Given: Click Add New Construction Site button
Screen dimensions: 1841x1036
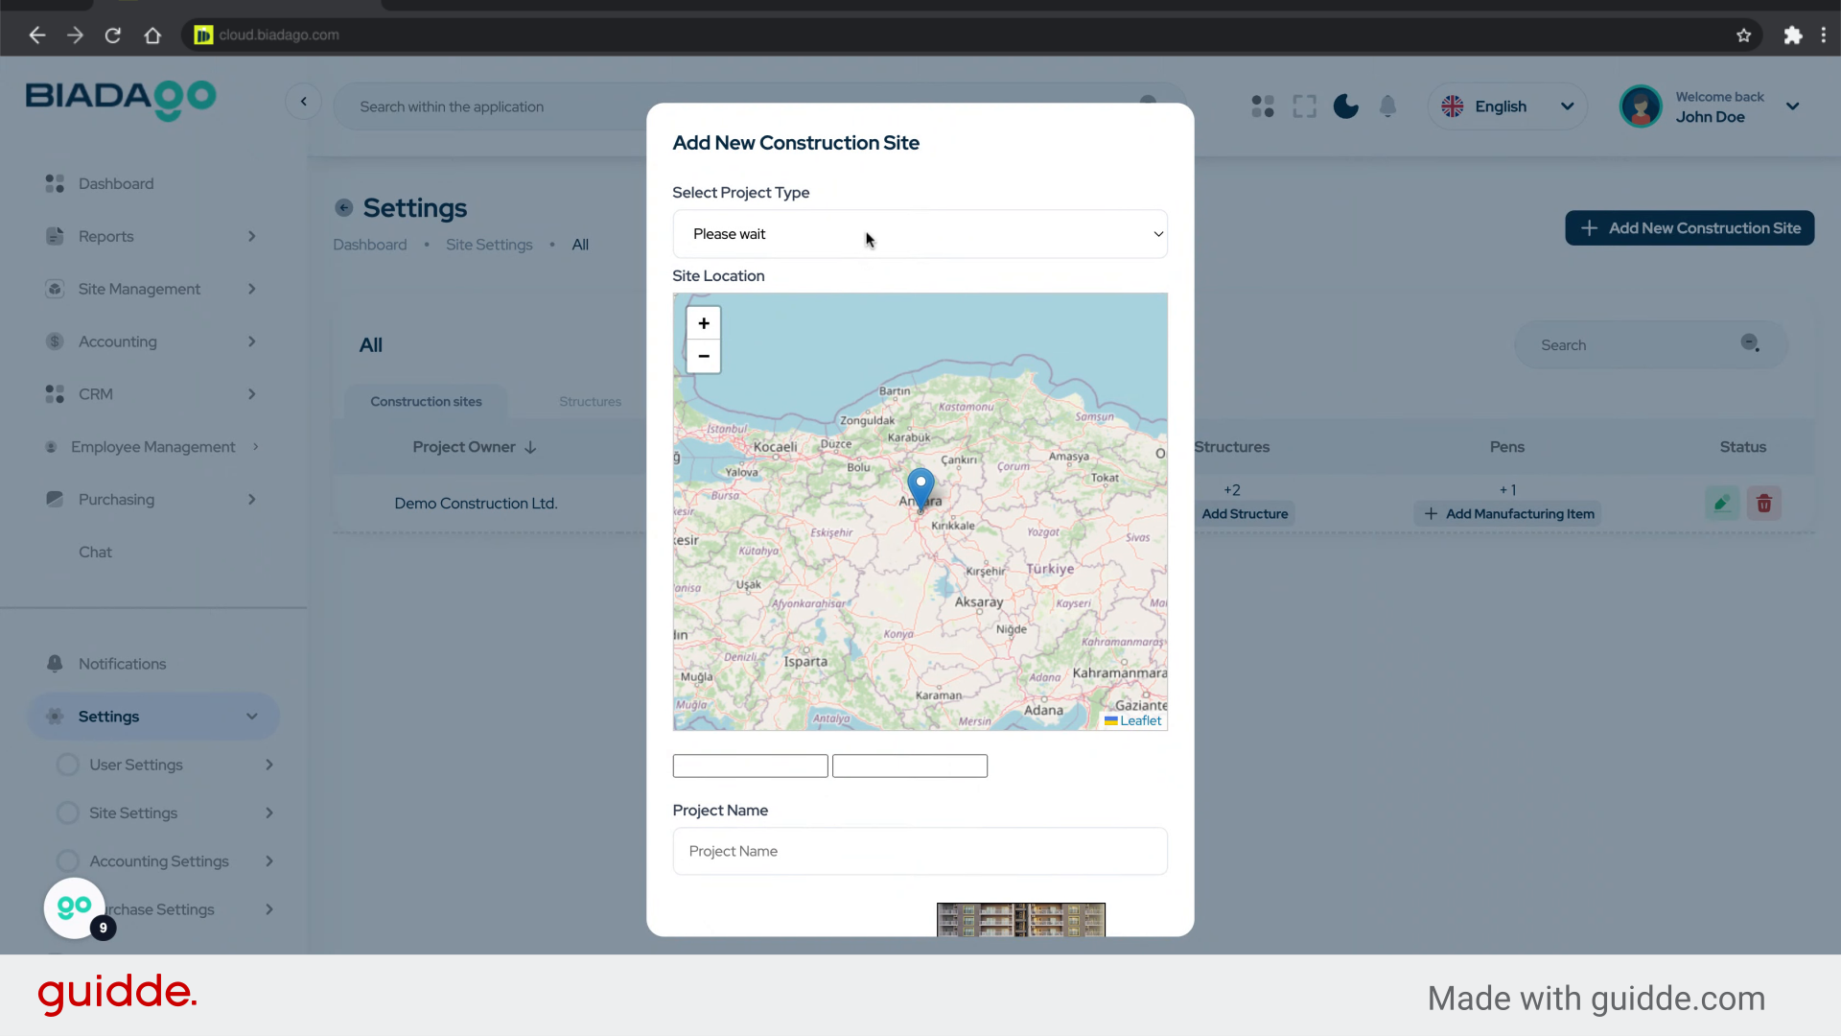Looking at the screenshot, I should tap(1690, 228).
